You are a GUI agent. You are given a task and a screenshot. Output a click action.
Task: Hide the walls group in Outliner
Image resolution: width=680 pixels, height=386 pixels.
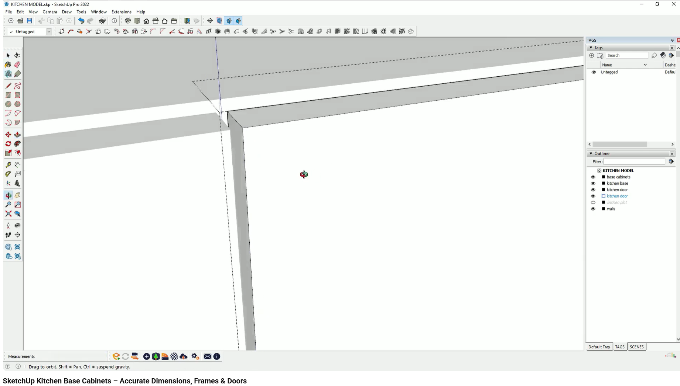(593, 209)
